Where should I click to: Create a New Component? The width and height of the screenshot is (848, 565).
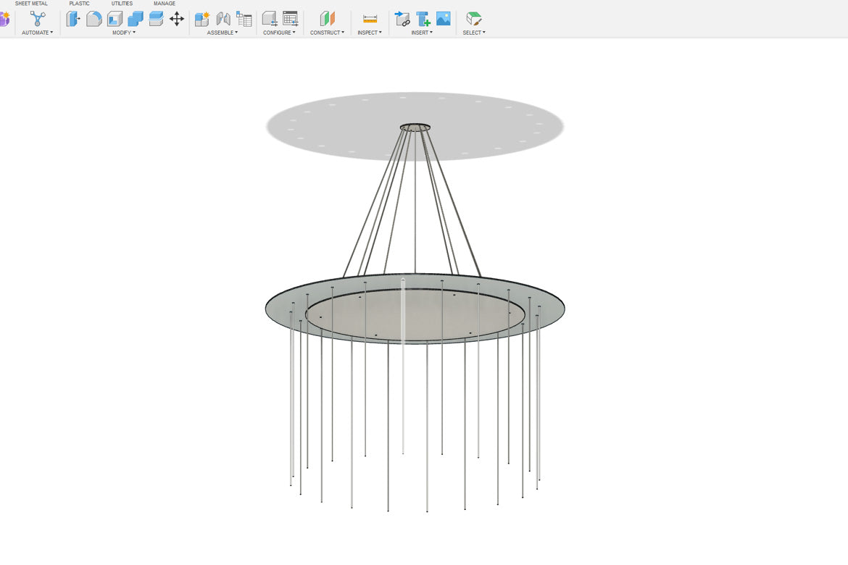(202, 19)
